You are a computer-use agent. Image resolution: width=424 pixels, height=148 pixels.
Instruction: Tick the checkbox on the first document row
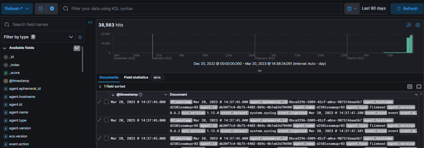coord(106,102)
